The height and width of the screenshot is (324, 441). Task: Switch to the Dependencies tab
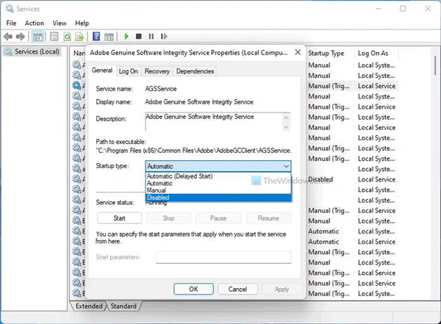(195, 71)
